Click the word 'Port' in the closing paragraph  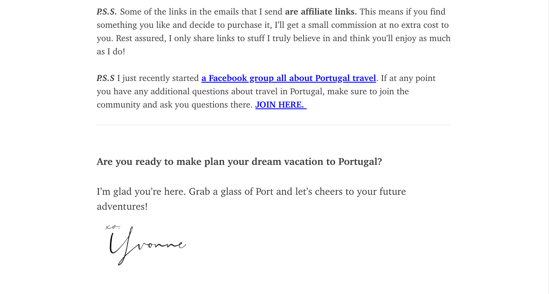click(x=264, y=191)
